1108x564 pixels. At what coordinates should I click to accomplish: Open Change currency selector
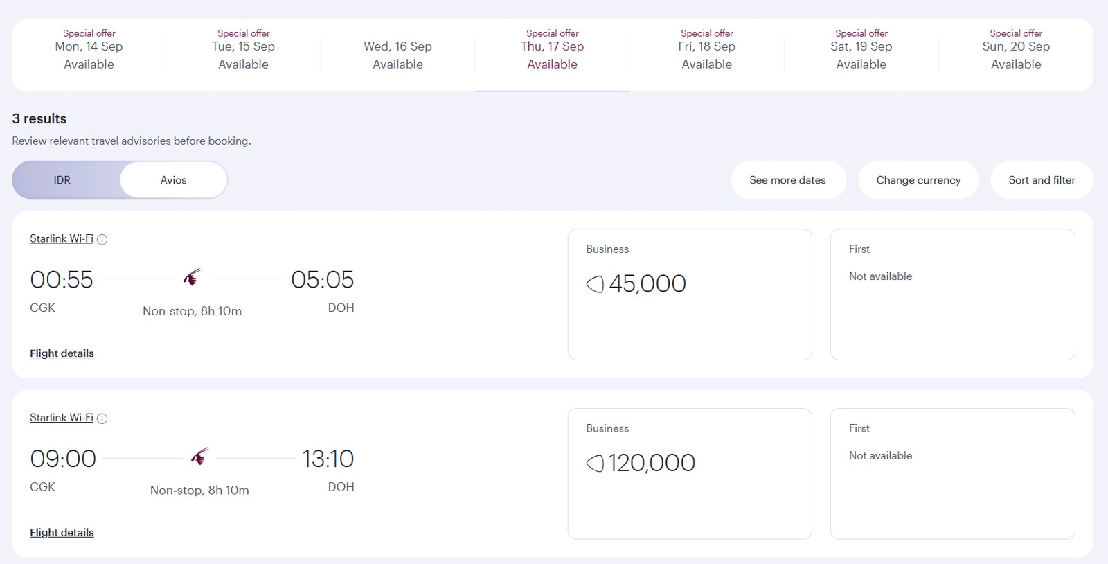(x=918, y=180)
